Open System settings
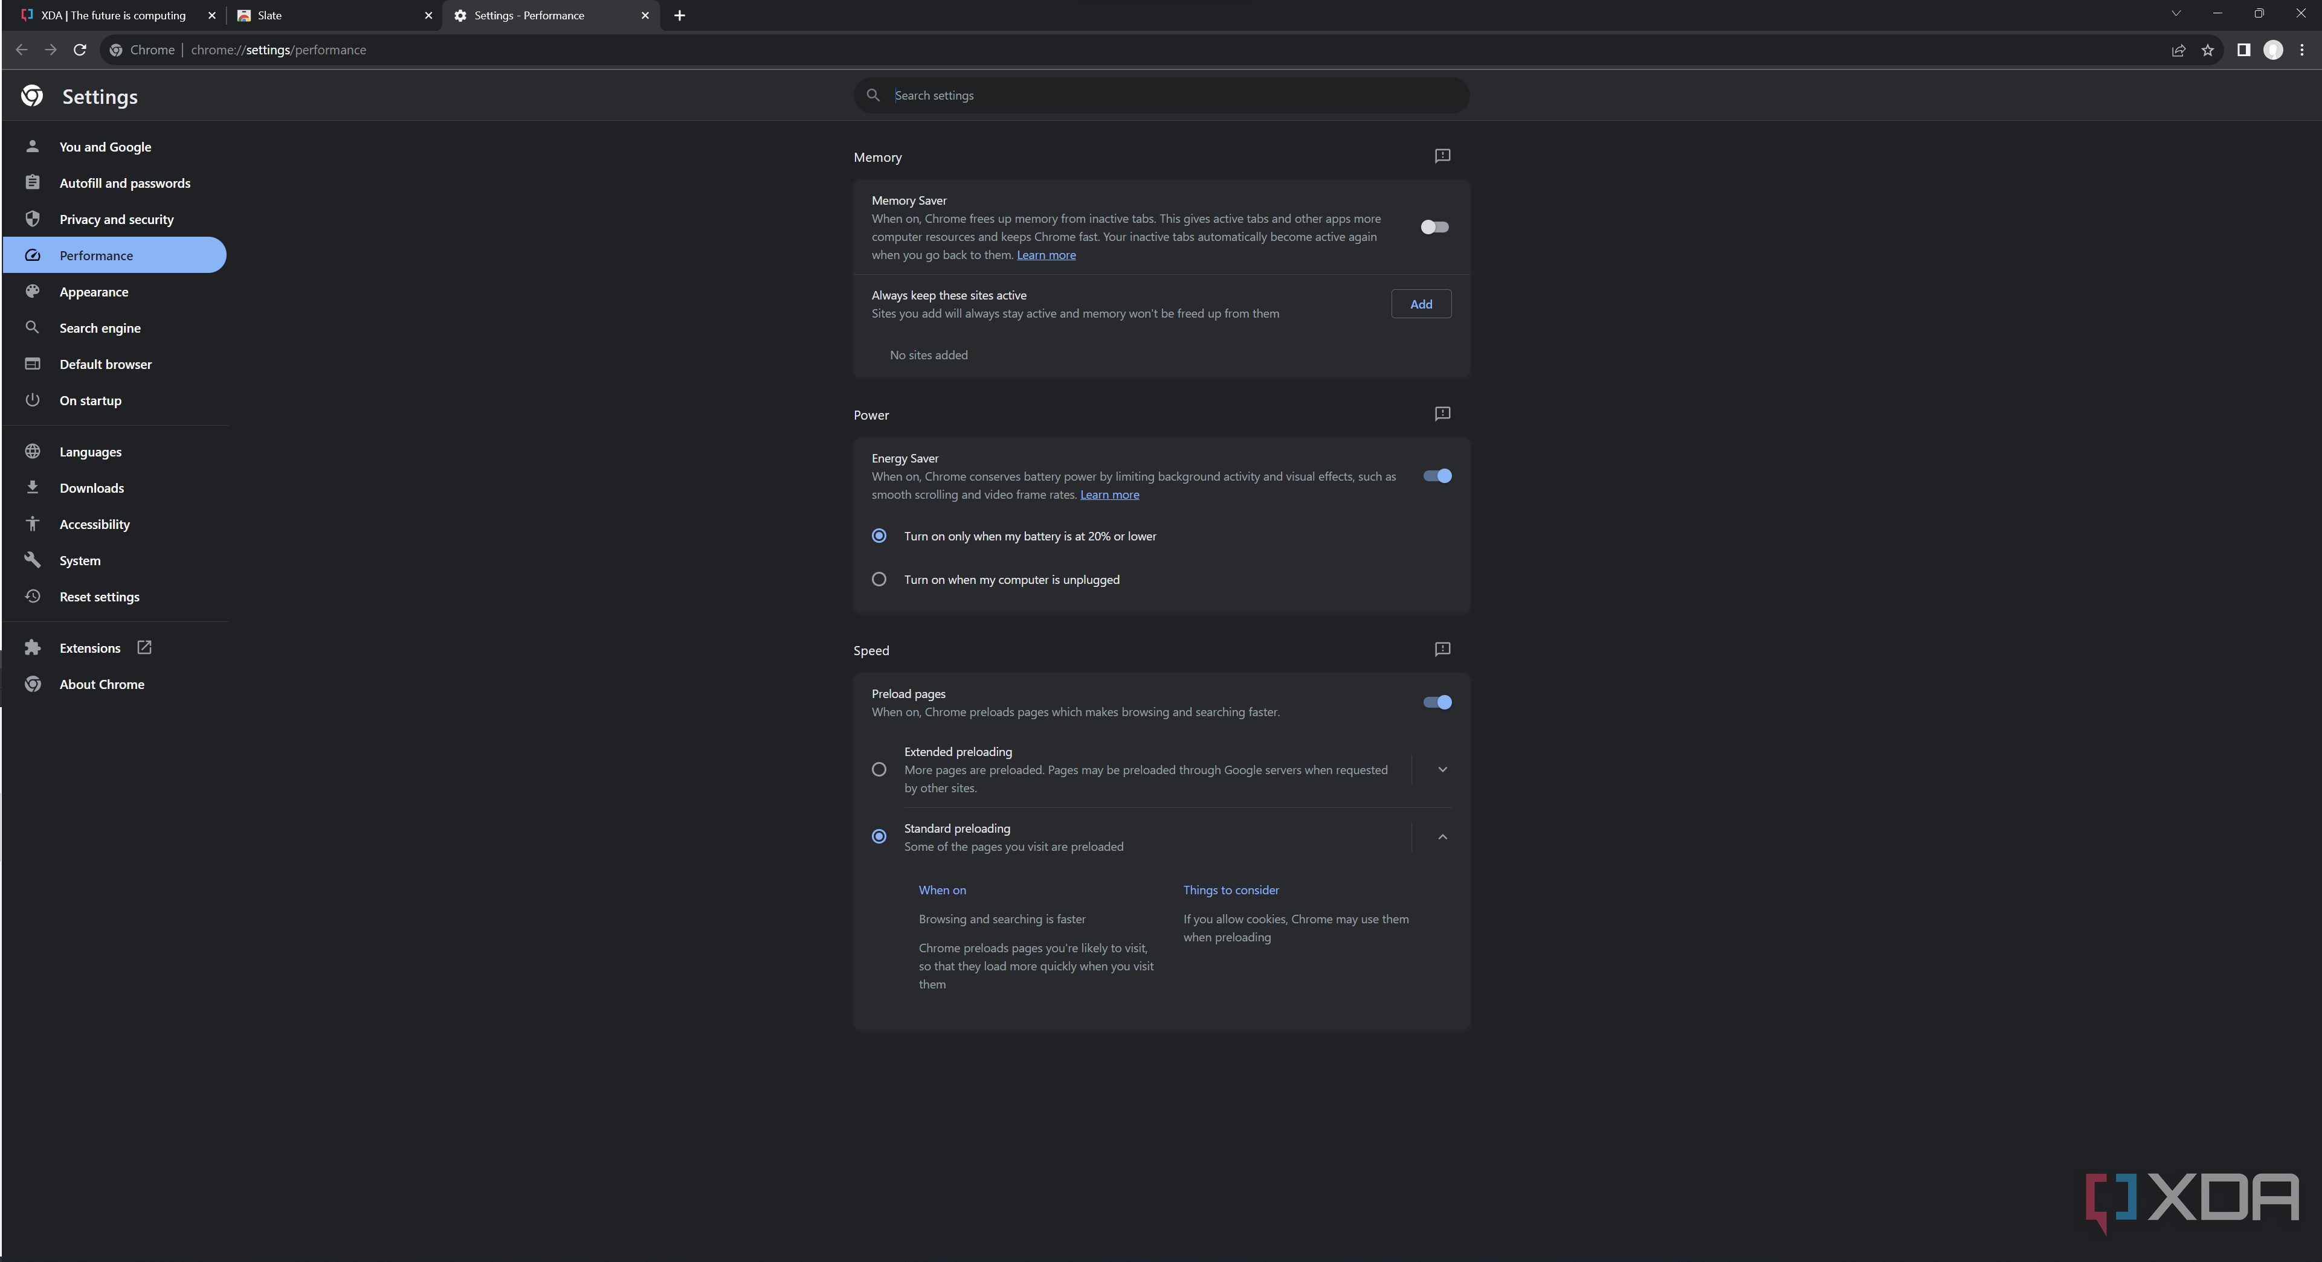This screenshot has height=1262, width=2322. tap(115, 560)
